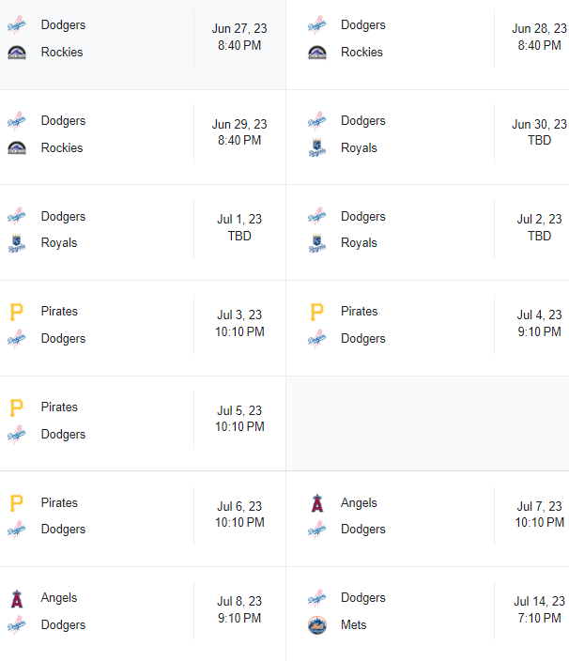Click Rockies logo in Jun 29 game

pyautogui.click(x=17, y=148)
